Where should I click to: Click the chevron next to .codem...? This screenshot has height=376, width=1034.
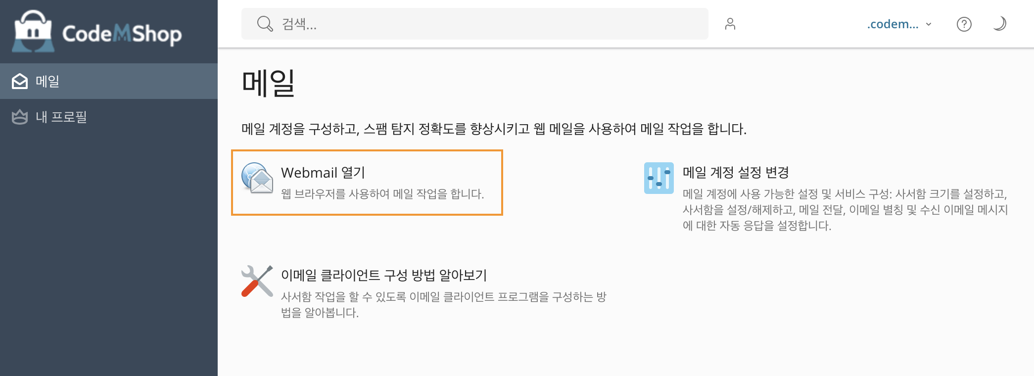(x=929, y=24)
